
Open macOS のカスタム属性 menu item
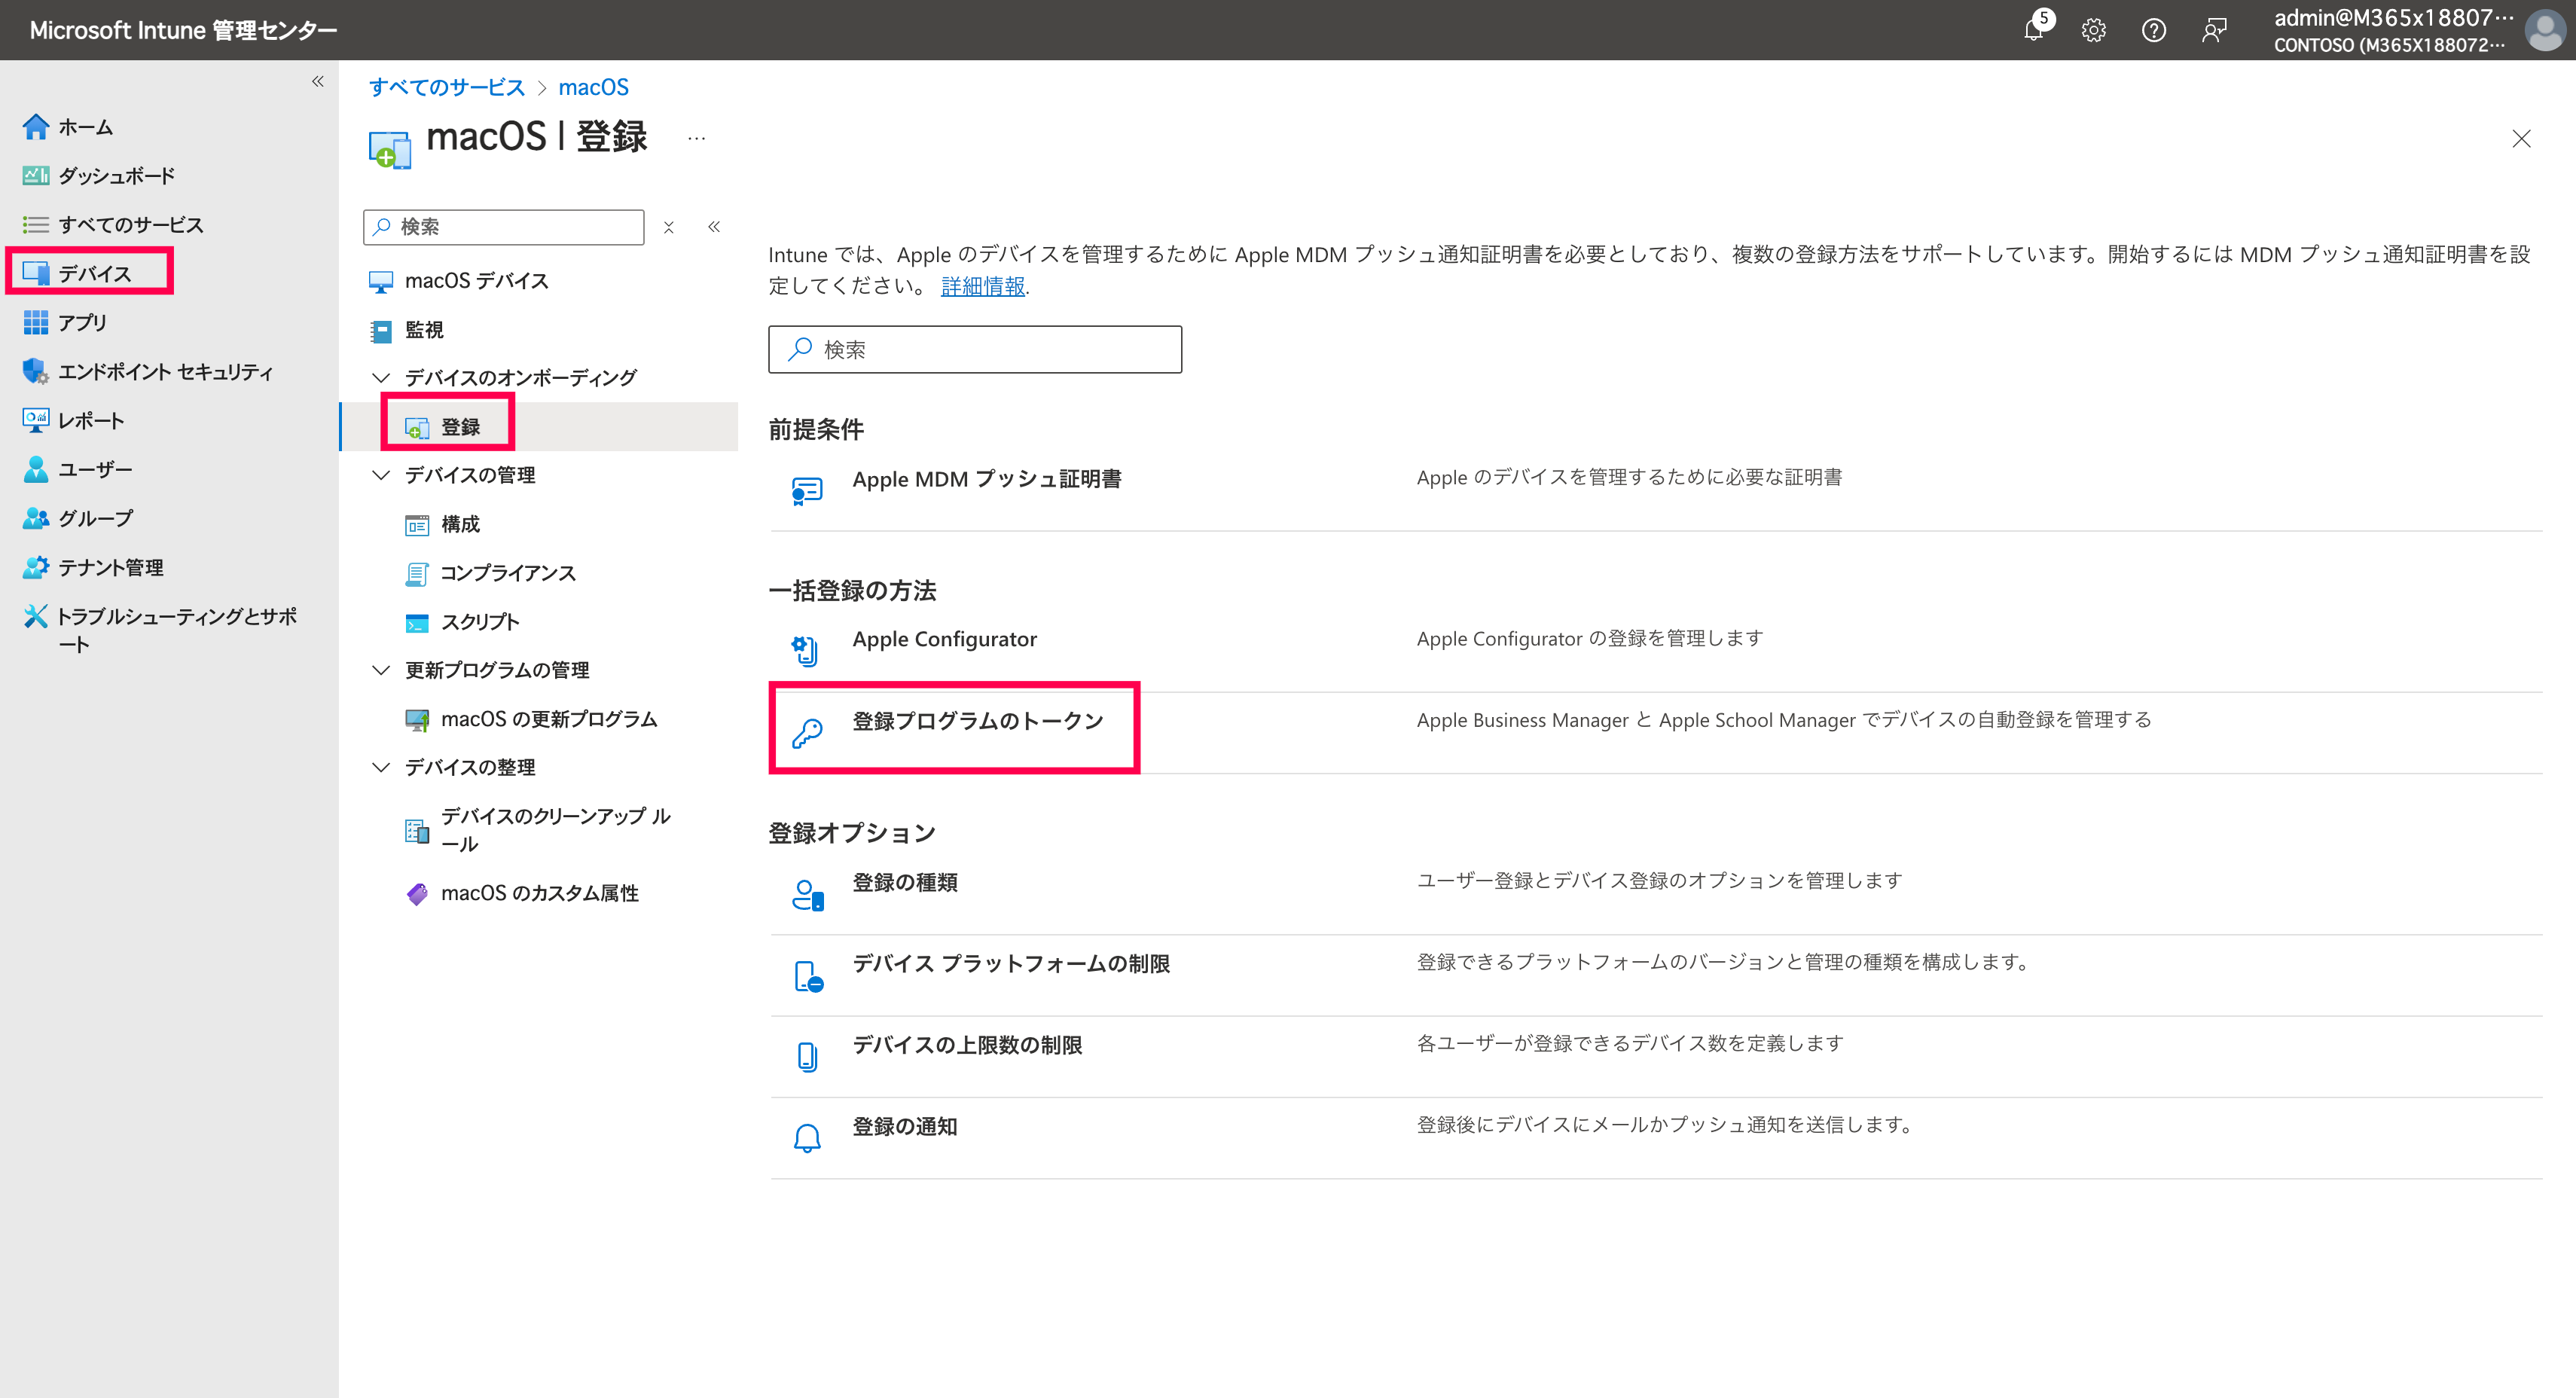coord(540,893)
